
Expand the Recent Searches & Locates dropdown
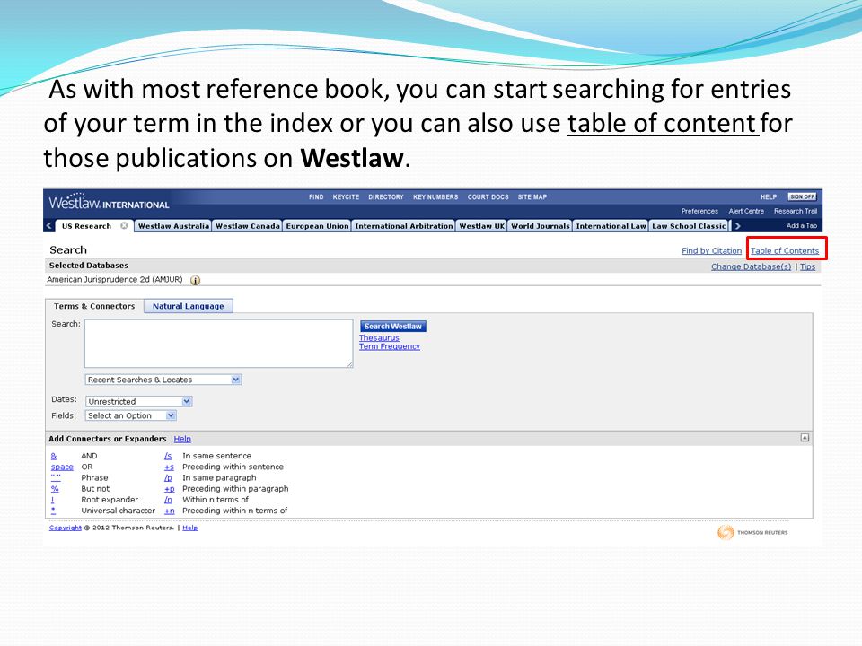coord(163,380)
